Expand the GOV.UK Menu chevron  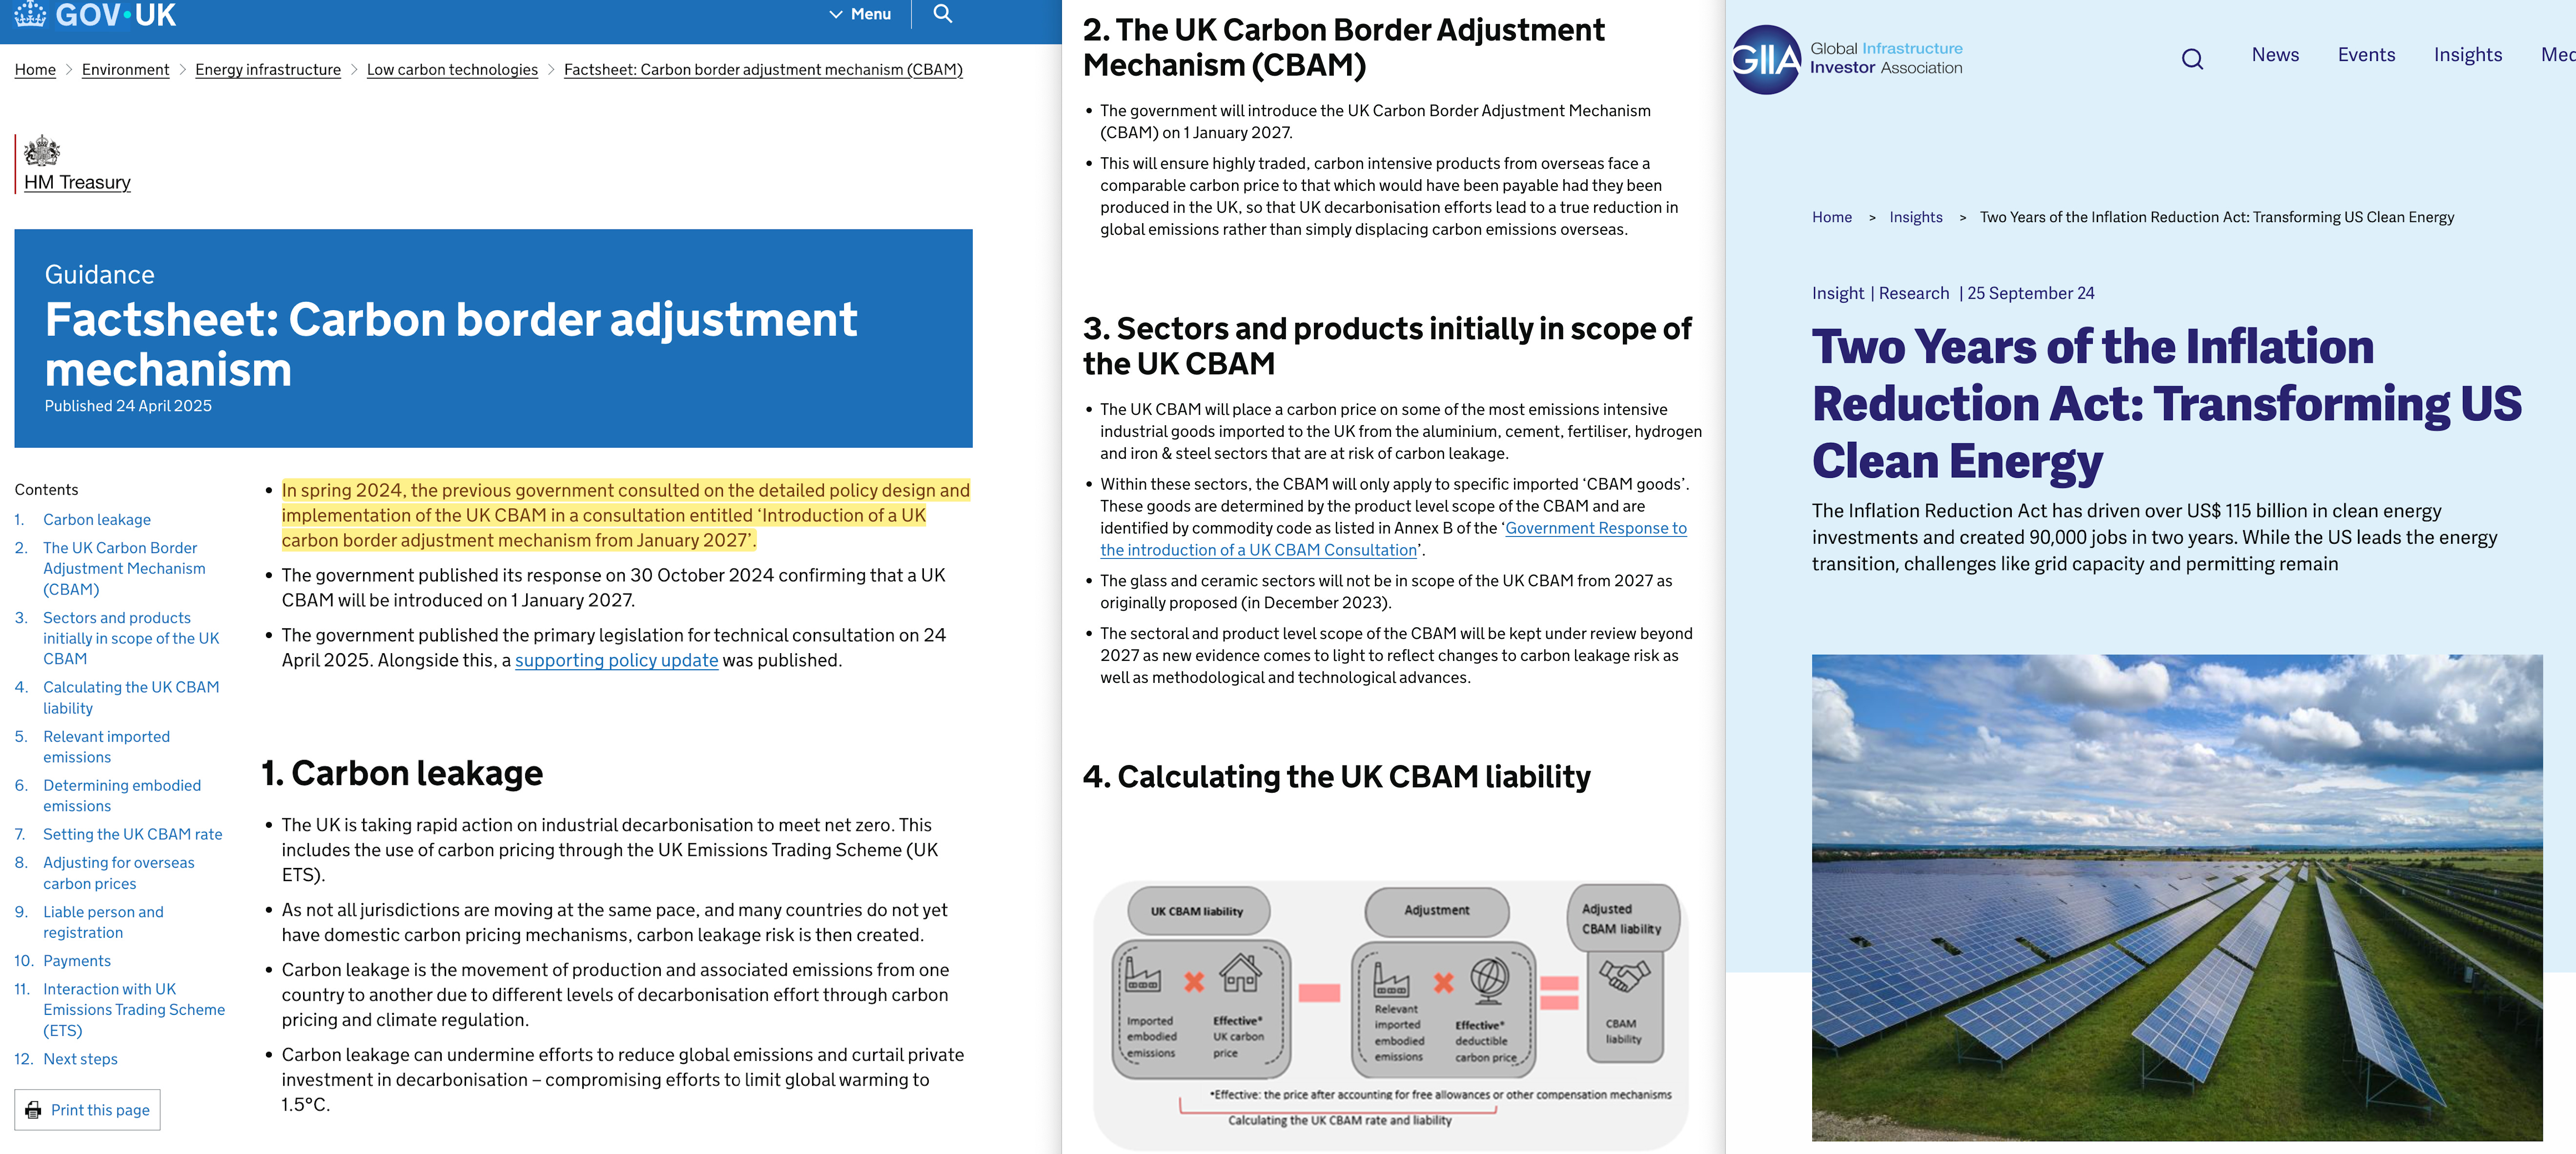click(836, 14)
